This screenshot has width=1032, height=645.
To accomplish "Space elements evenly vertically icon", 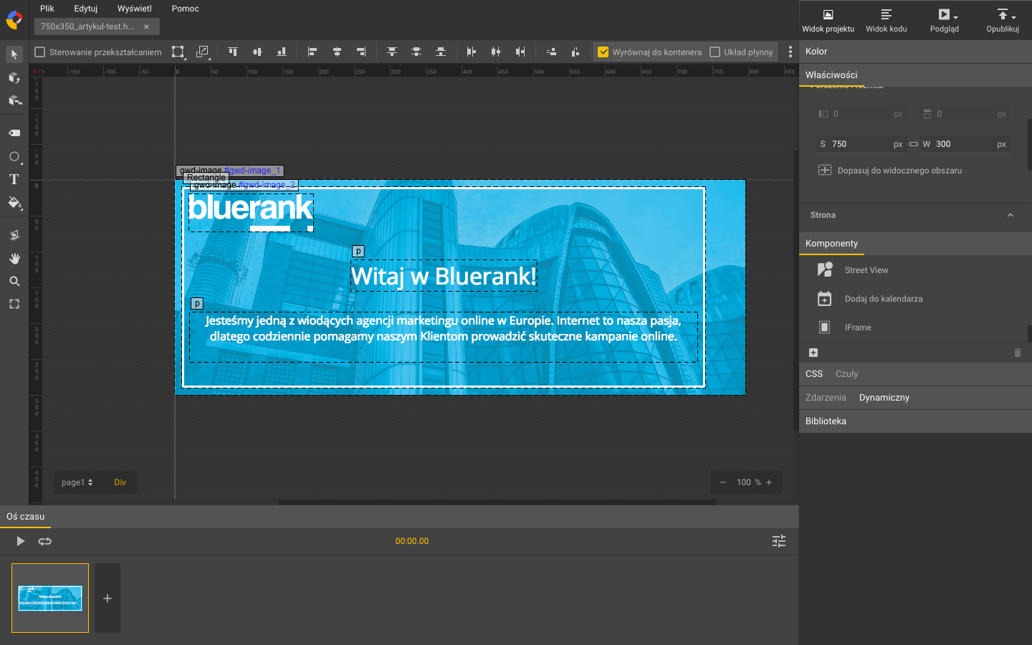I will click(551, 52).
